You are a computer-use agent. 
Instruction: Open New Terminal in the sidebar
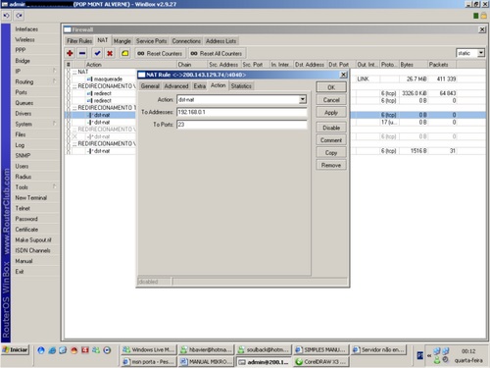pyautogui.click(x=31, y=197)
